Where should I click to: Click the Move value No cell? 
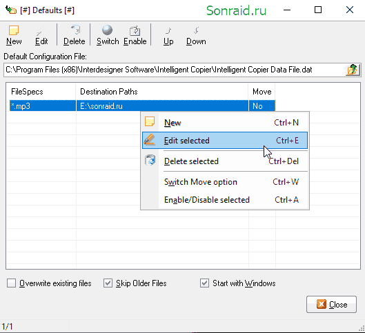pos(262,106)
